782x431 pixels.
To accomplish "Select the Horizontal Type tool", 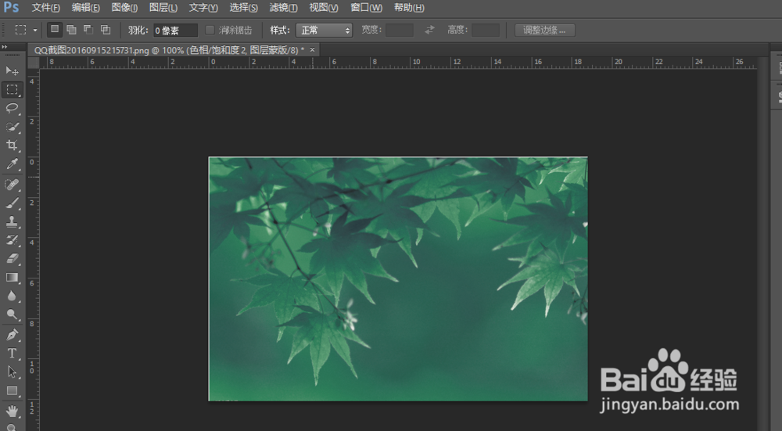I will tap(12, 354).
